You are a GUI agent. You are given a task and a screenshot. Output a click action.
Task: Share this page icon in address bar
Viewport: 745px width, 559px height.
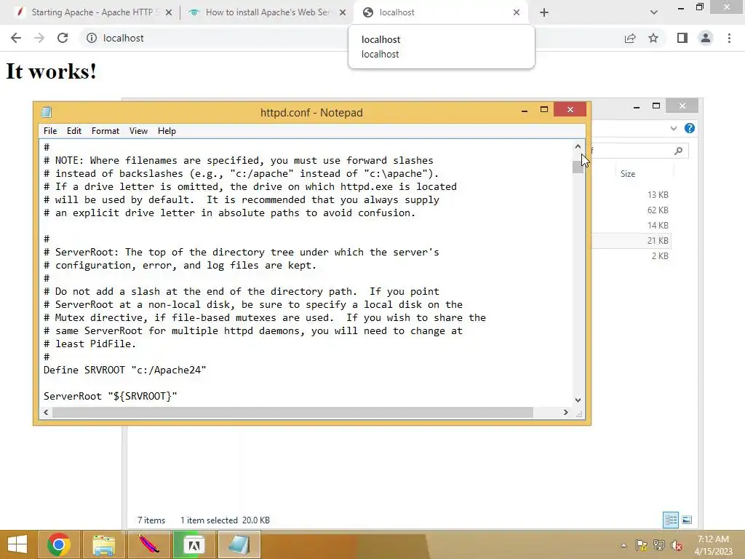[x=630, y=38]
